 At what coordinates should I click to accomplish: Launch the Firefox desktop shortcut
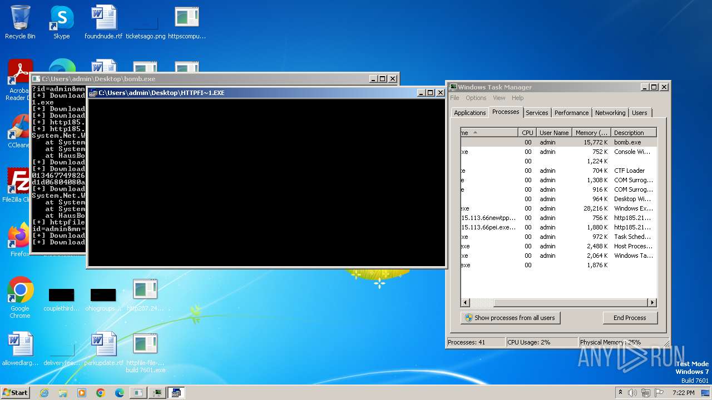[x=19, y=240]
